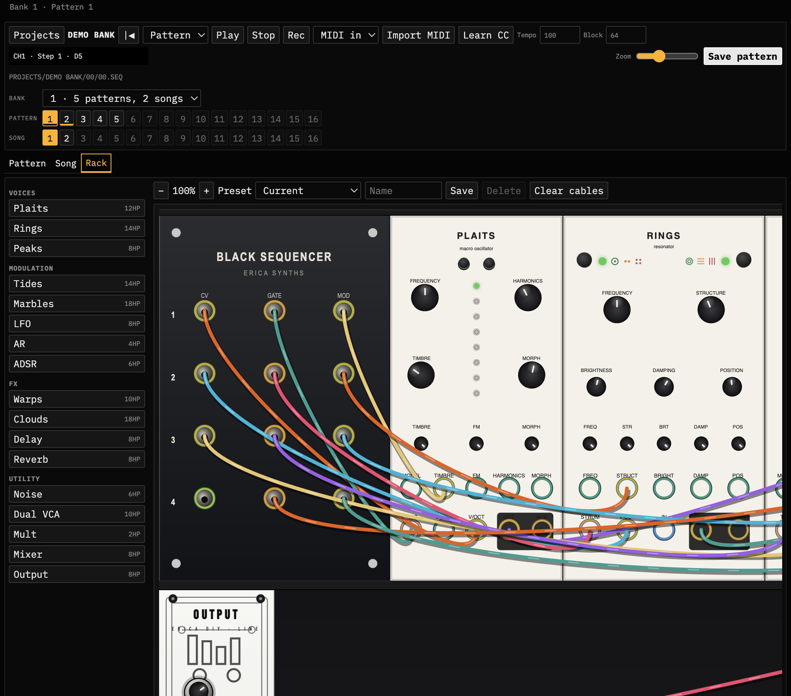791x696 pixels.
Task: Select pattern slot 5
Action: point(116,119)
